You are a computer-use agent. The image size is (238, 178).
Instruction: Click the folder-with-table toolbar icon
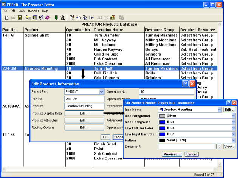28,18
